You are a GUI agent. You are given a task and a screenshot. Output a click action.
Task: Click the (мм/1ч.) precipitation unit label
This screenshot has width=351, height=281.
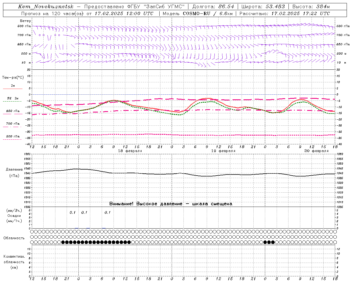point(14,221)
